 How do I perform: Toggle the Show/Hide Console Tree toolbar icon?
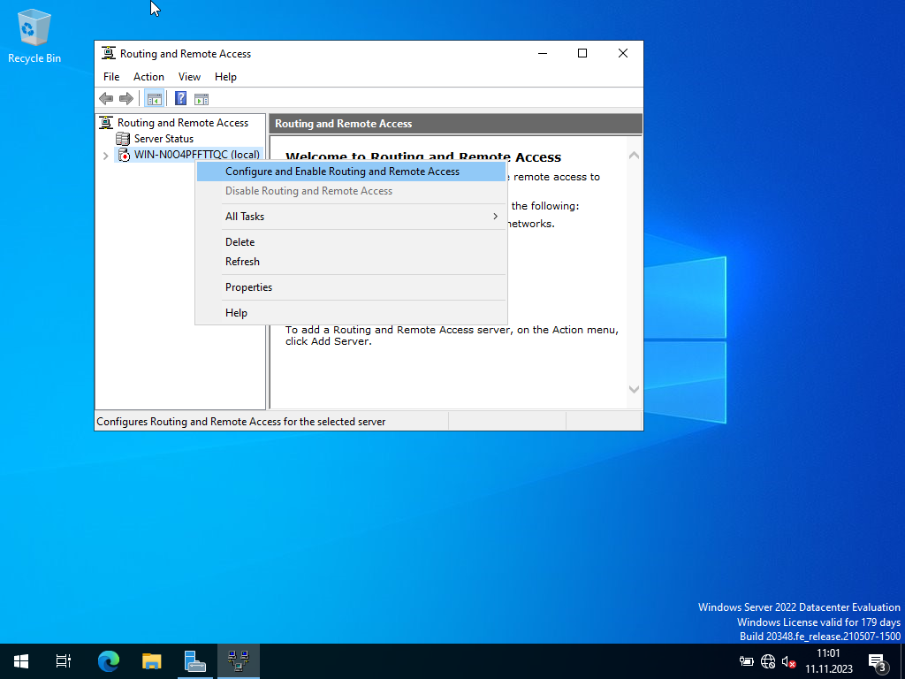(154, 99)
